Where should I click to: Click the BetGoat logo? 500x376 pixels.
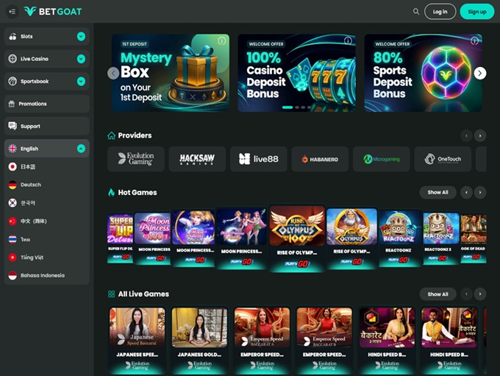[x=53, y=12]
